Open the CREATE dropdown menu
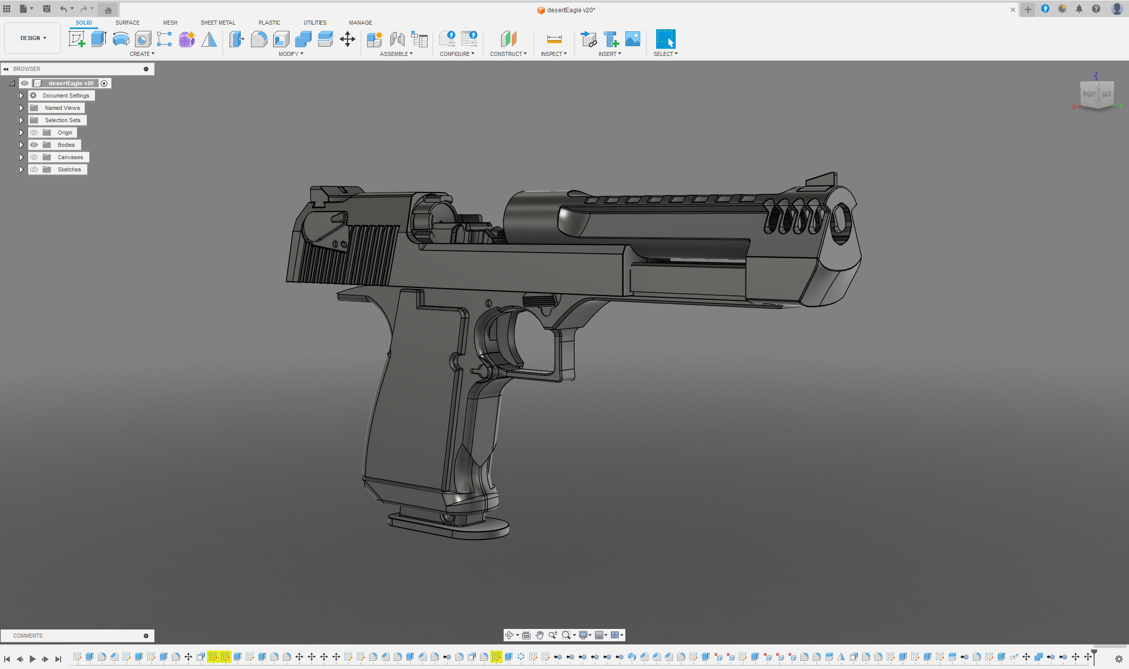Image resolution: width=1129 pixels, height=669 pixels. (142, 54)
